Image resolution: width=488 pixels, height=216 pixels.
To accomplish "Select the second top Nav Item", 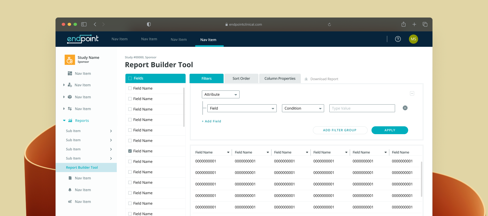I will (149, 39).
